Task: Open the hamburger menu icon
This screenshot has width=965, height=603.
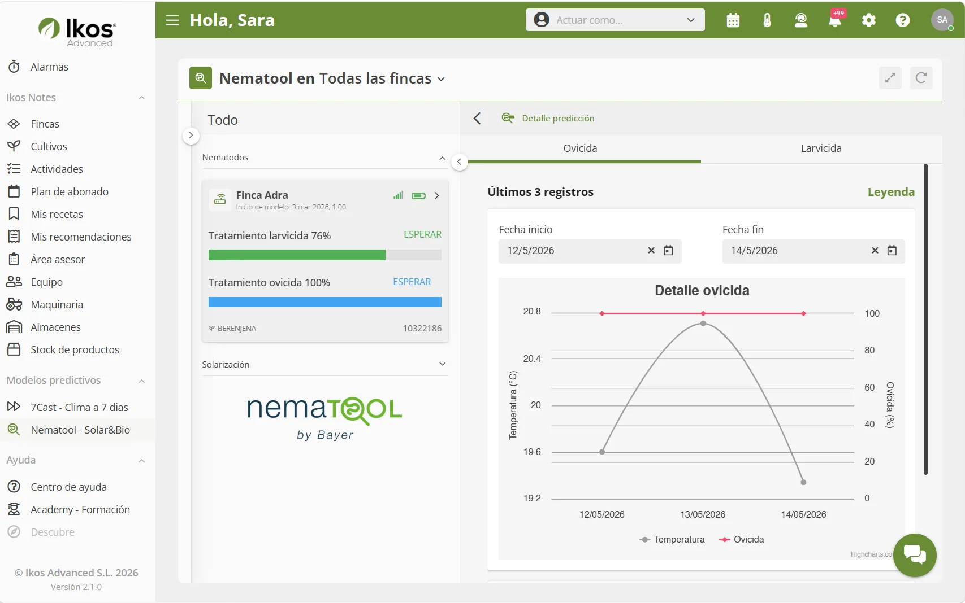Action: coord(172,20)
